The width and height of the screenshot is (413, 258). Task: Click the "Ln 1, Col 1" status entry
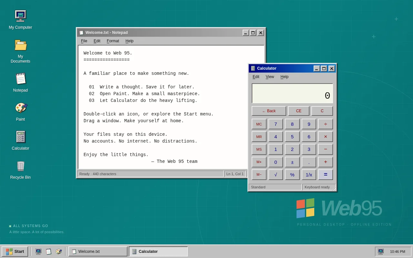coord(235,174)
